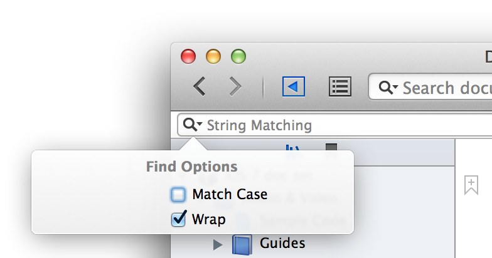Focus the String Matching find field

pos(334,125)
